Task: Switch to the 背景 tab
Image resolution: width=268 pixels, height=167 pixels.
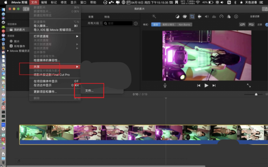Action: point(91,17)
